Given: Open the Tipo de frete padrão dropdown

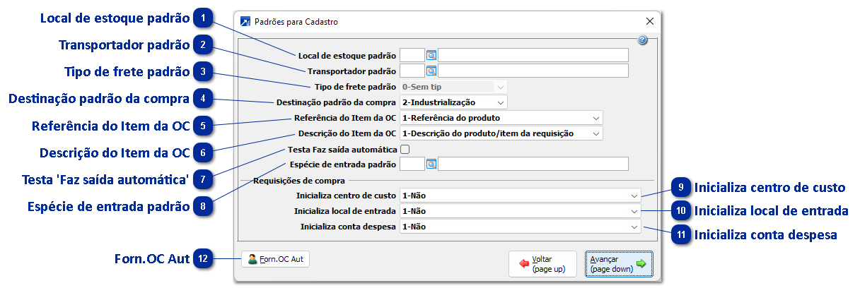Looking at the screenshot, I should point(453,87).
